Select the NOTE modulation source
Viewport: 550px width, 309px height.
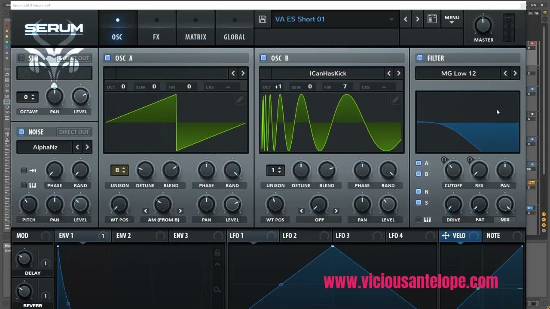click(503, 236)
